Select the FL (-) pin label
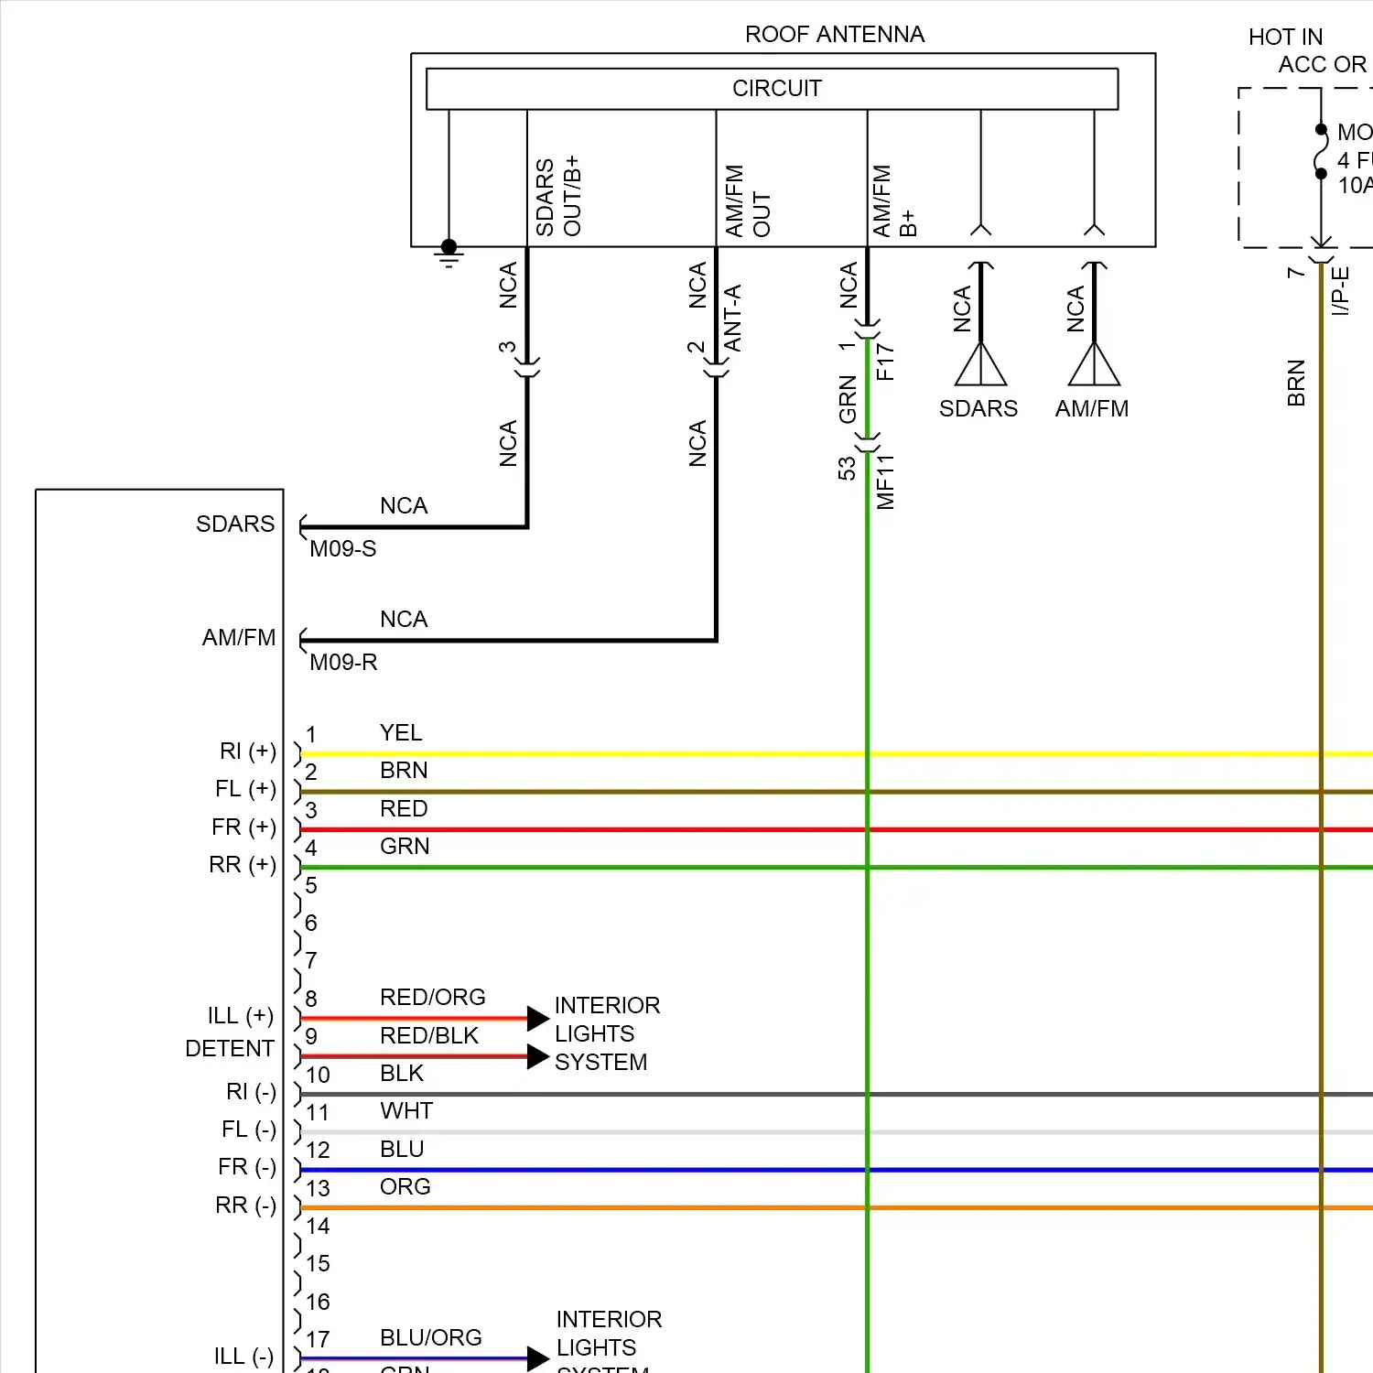This screenshot has height=1373, width=1373. (x=249, y=1129)
